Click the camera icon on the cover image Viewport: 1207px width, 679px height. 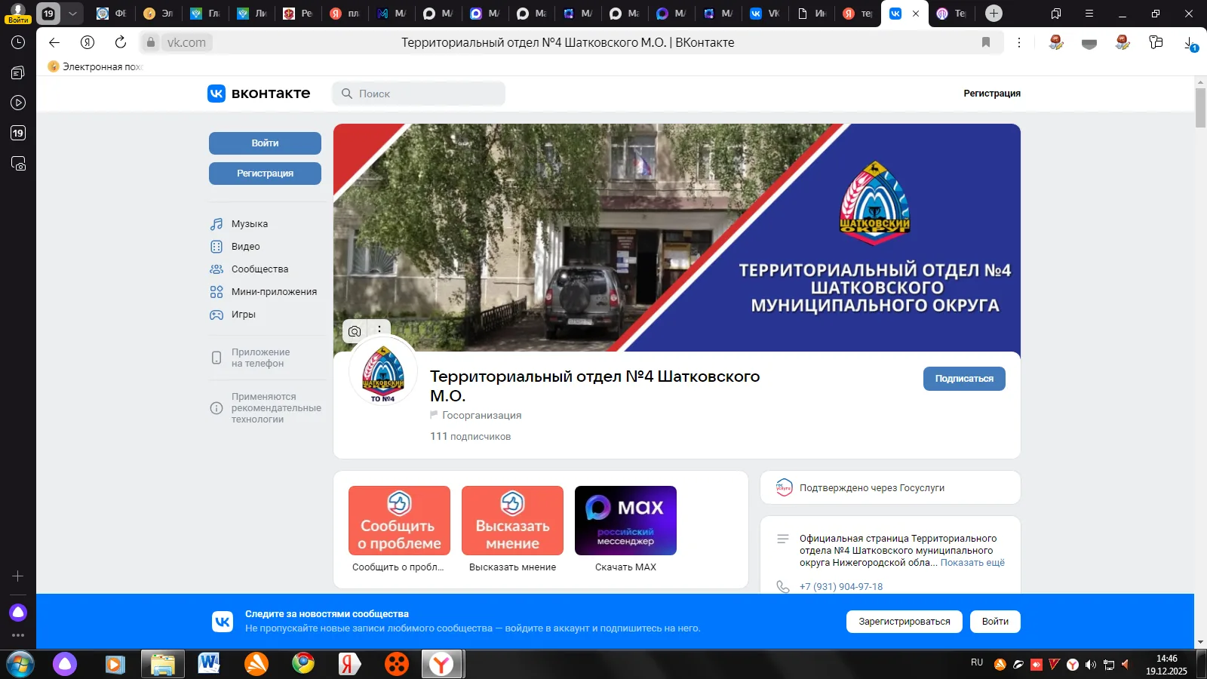pyautogui.click(x=355, y=331)
